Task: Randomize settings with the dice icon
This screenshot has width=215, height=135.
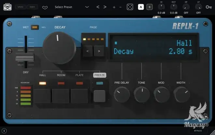Action: 130,7
